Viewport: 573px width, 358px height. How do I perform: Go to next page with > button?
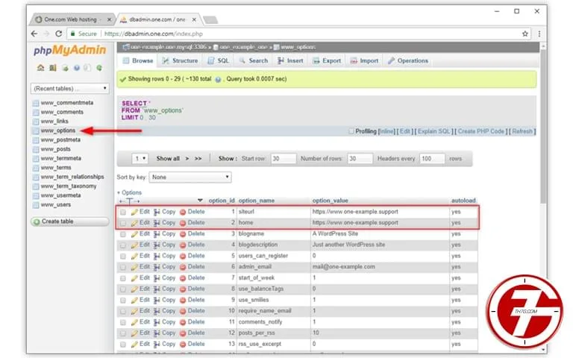(187, 159)
